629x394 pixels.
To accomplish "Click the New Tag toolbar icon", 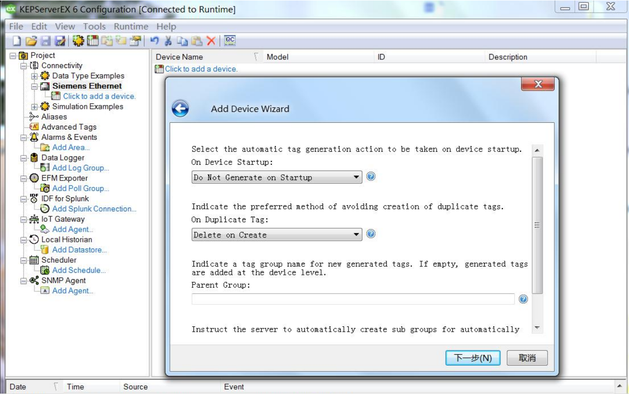I will pos(121,41).
